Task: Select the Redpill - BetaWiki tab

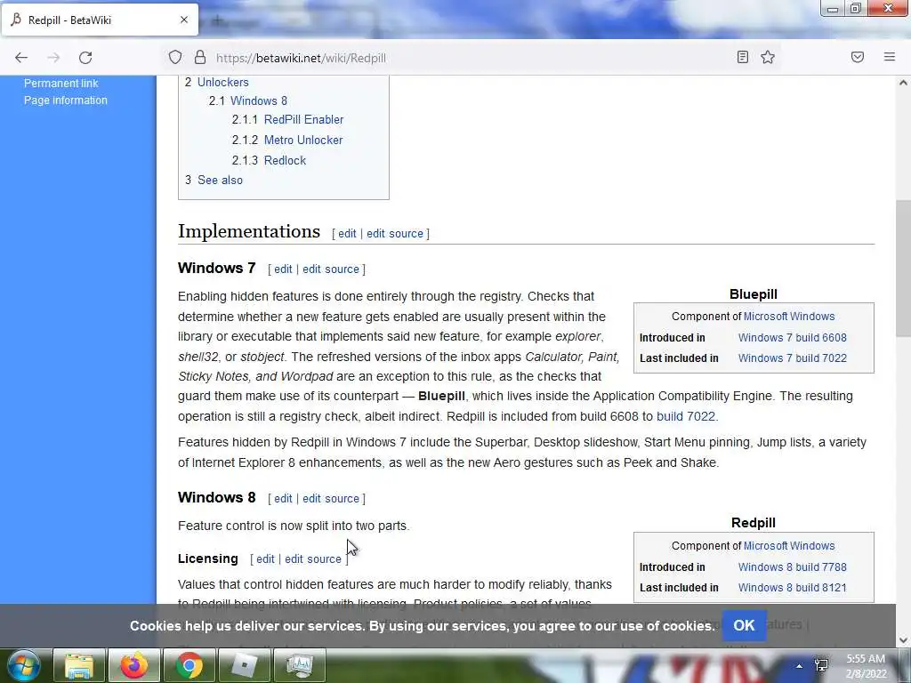Action: pos(100,20)
